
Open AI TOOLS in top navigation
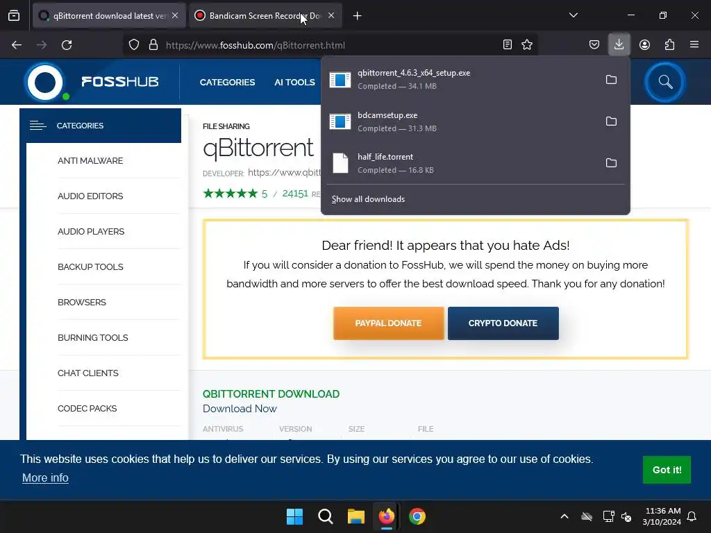[x=294, y=82]
